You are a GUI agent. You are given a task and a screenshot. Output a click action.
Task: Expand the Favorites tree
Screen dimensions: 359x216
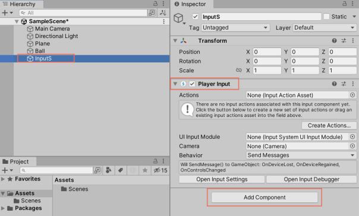[3, 179]
